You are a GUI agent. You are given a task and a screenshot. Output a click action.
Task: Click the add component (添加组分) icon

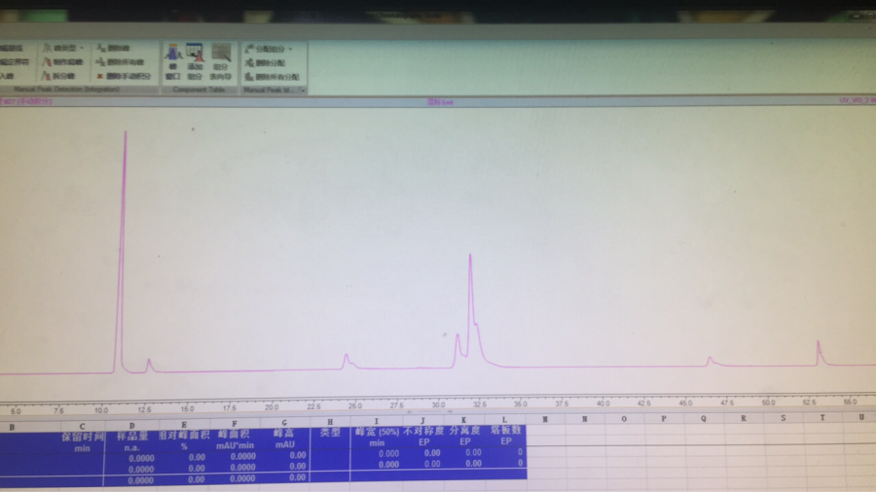pyautogui.click(x=195, y=62)
